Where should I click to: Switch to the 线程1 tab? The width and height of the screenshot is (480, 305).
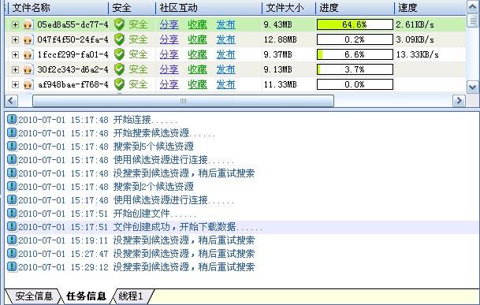pyautogui.click(x=131, y=296)
